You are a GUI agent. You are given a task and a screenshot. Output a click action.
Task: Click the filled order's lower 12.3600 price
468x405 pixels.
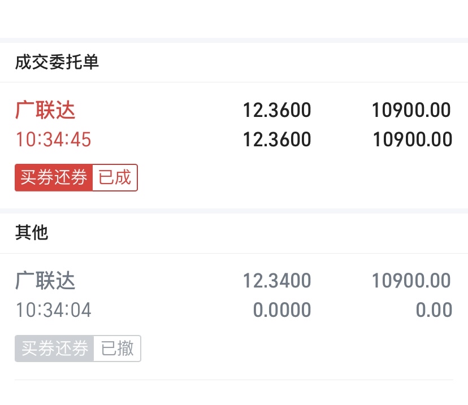click(x=277, y=139)
